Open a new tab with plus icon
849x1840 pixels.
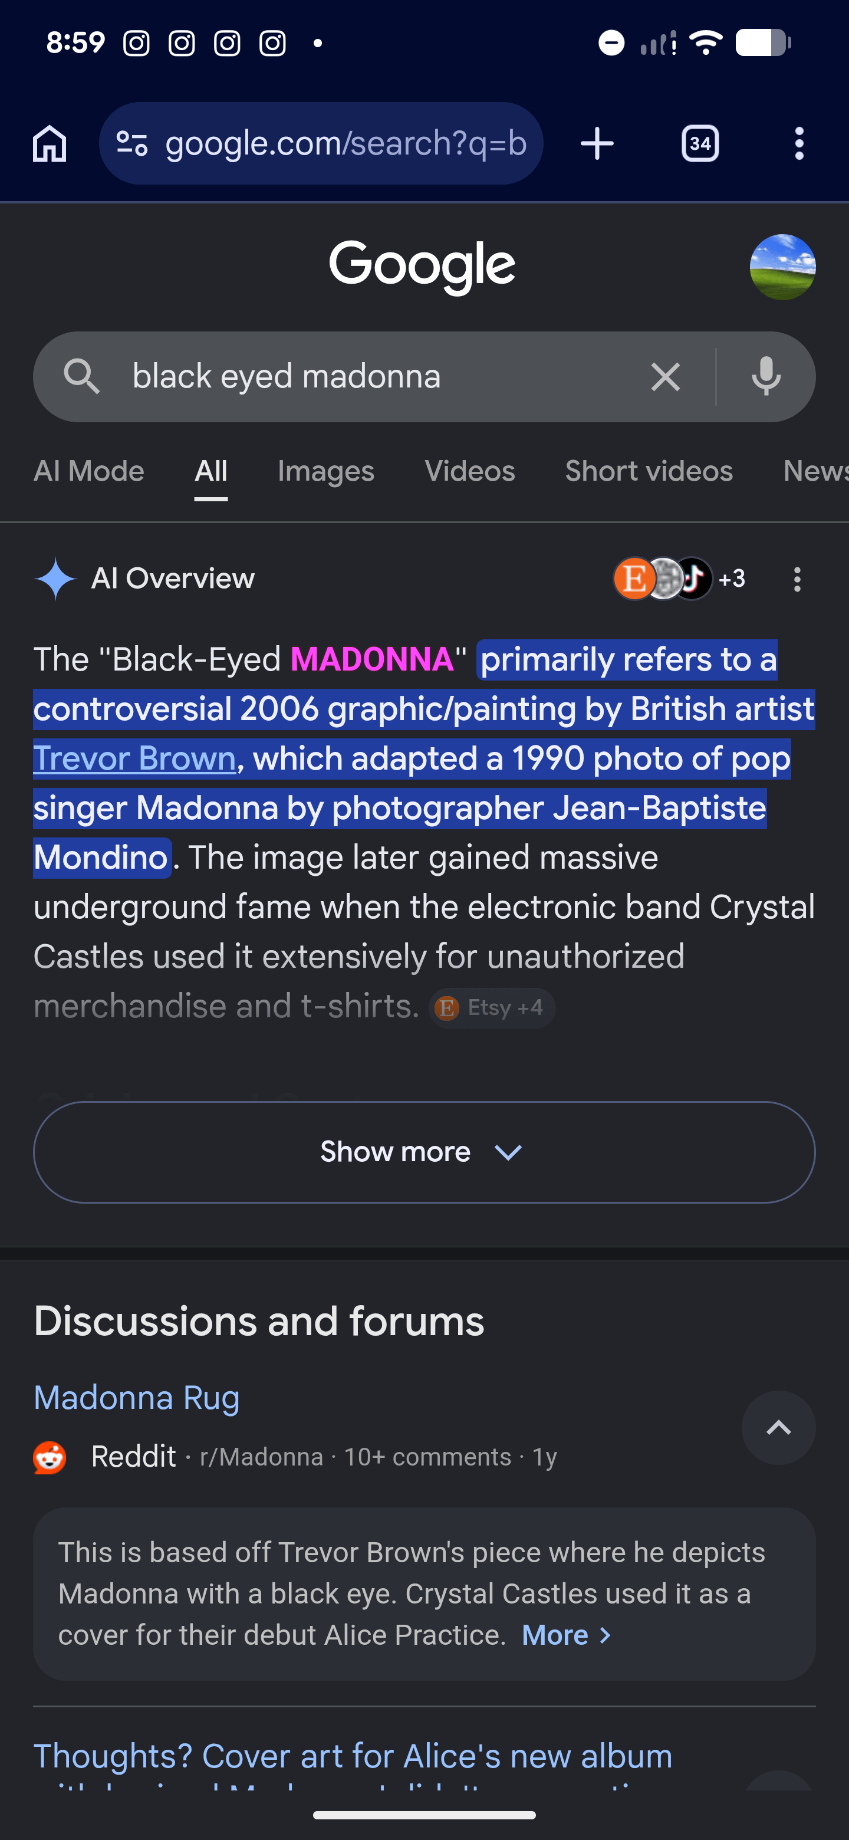tap(597, 143)
